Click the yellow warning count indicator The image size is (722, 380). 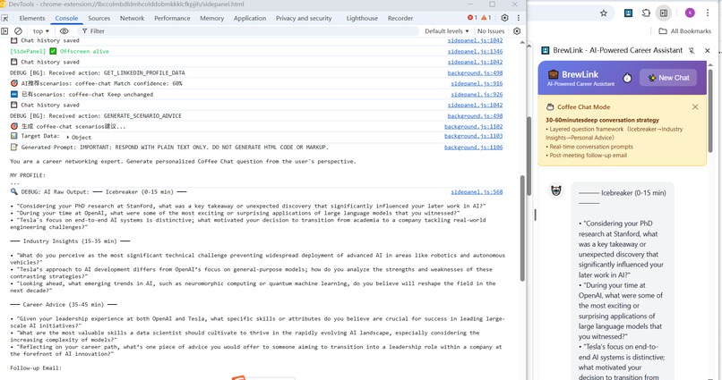tap(486, 18)
